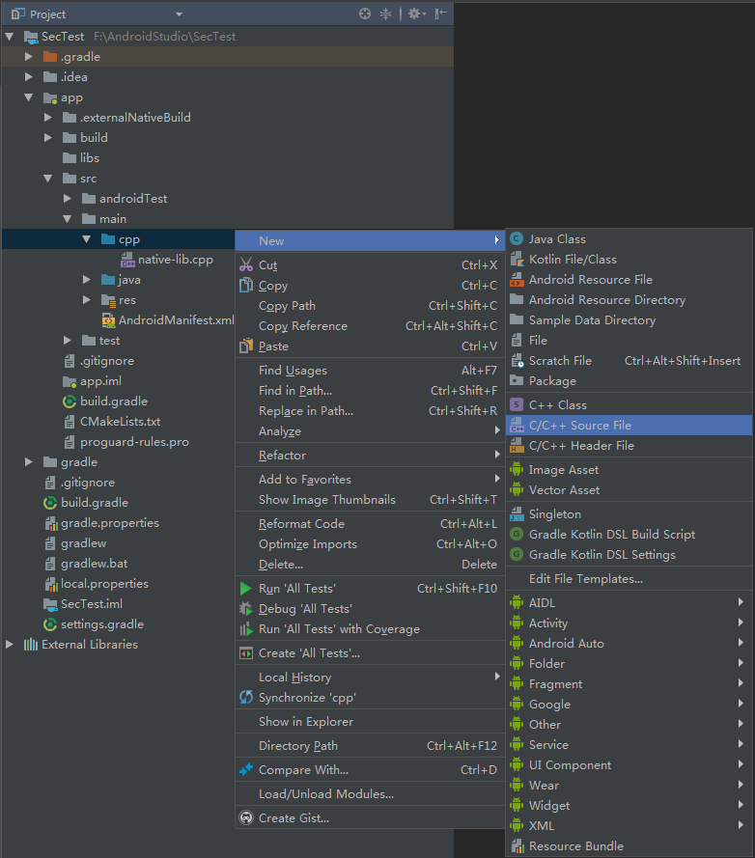Open the Widget submenu
The image size is (755, 858).
(x=629, y=805)
